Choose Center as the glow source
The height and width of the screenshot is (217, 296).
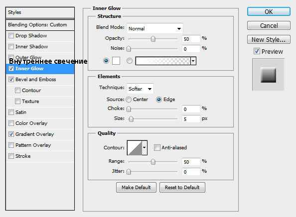coord(129,100)
